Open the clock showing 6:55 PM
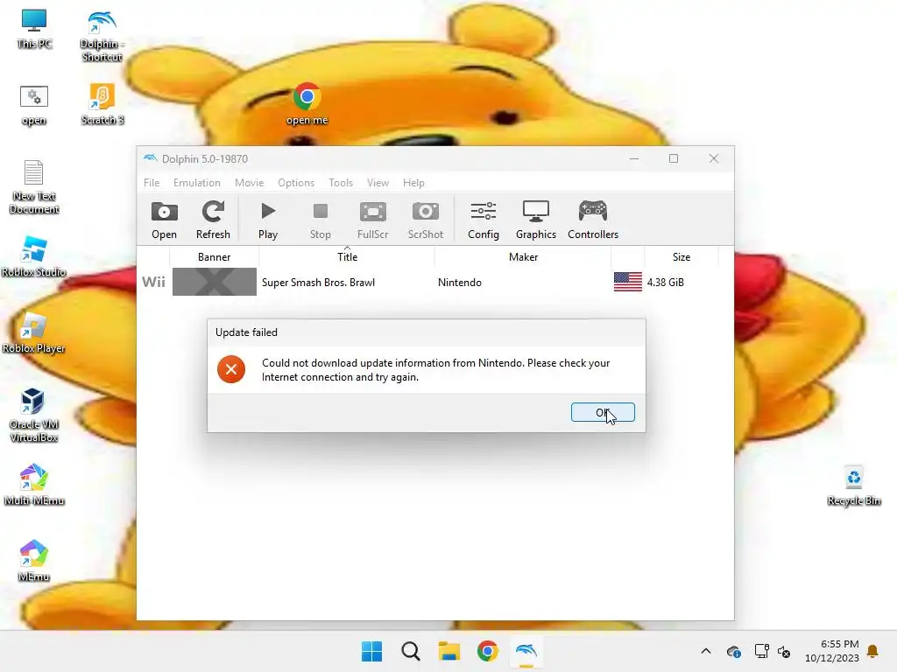897x672 pixels. point(832,651)
